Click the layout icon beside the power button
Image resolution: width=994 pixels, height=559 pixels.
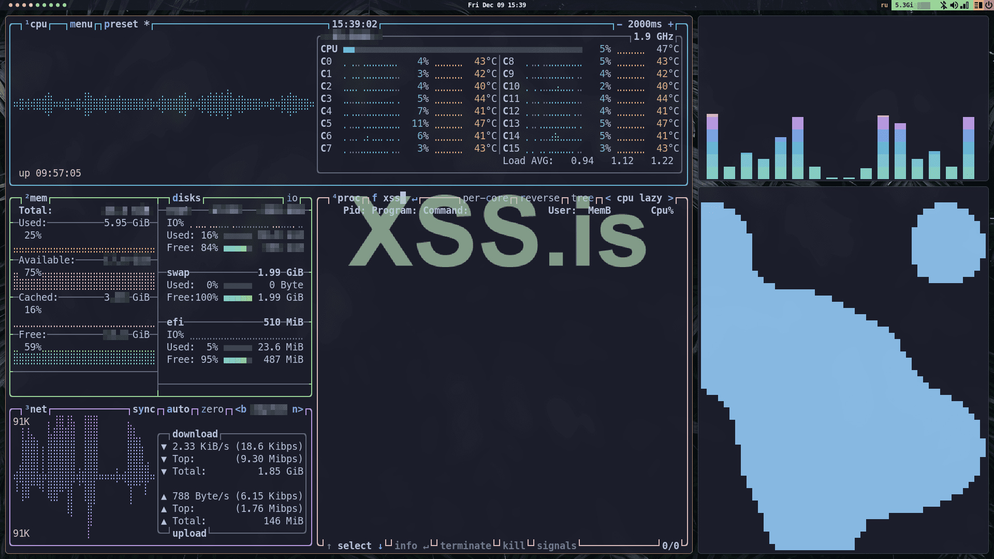pos(977,5)
